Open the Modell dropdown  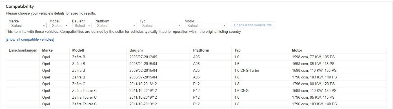tap(59, 25)
